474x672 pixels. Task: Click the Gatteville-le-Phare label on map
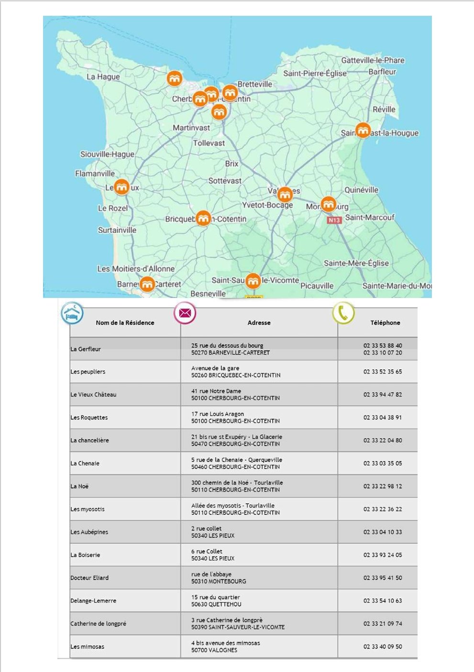point(373,60)
